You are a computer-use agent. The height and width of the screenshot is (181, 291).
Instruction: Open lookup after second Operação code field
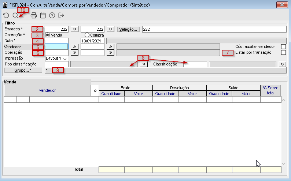(110, 53)
